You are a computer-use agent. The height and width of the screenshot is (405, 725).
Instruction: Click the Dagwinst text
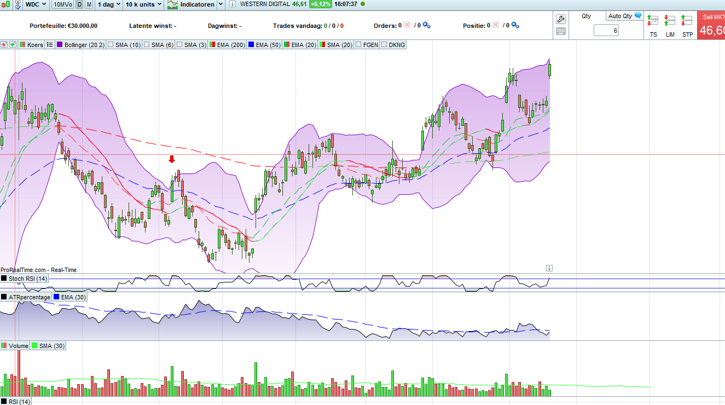point(224,26)
